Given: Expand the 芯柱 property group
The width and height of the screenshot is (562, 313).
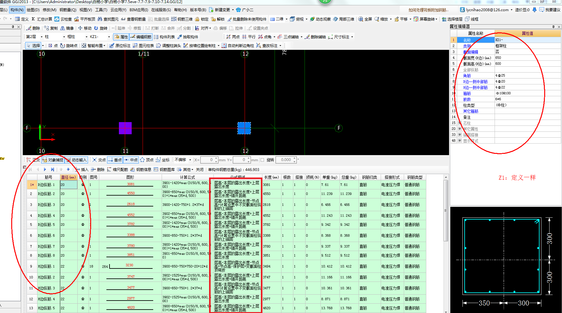Looking at the screenshot, I should click(x=460, y=123).
